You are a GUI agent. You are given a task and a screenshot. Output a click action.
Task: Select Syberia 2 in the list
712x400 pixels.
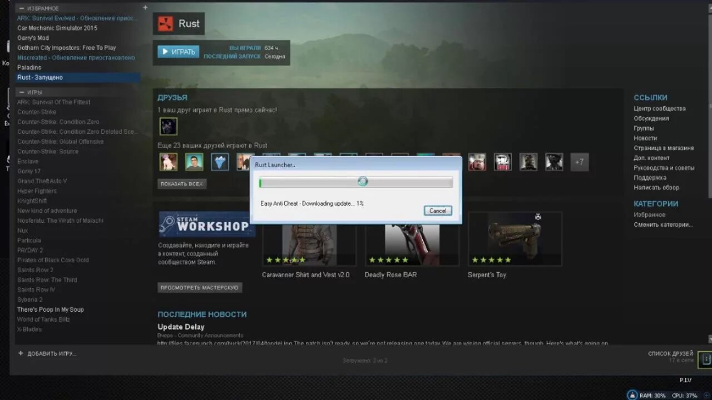click(29, 299)
